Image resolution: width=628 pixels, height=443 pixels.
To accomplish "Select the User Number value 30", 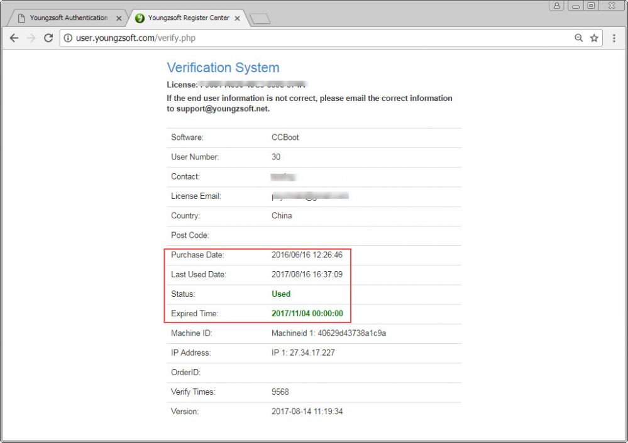I will coord(276,157).
